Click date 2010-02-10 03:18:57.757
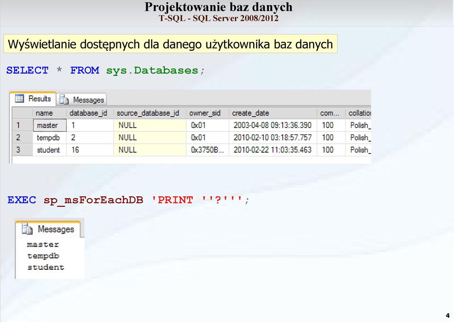This screenshot has height=322, width=454. coord(273,138)
